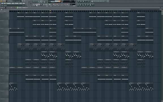163x102 pixels.
Task: Select the Track 10 header
Action: 4,86
